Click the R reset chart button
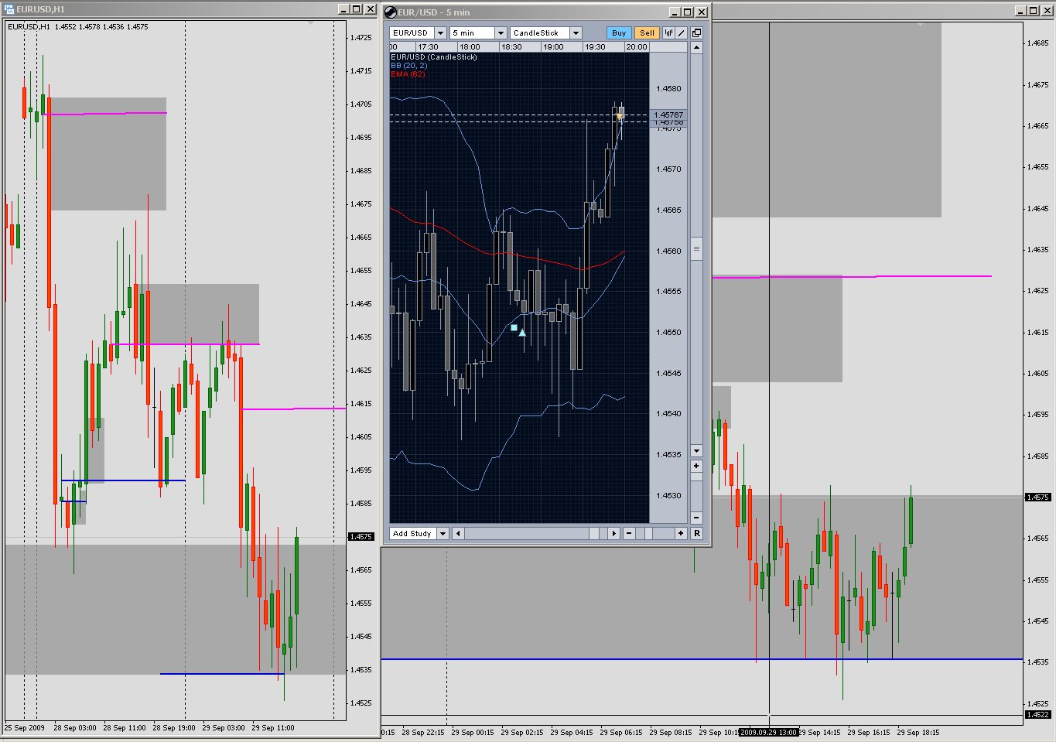The width and height of the screenshot is (1056, 742). (x=696, y=533)
